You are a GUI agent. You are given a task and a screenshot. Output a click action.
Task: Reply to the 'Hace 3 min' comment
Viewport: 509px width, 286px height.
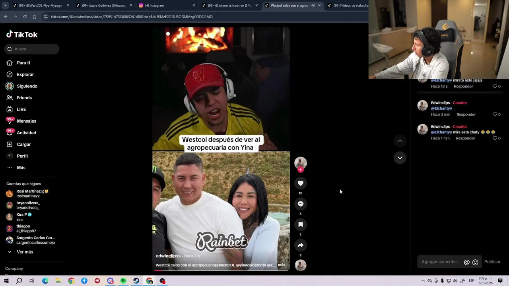[x=466, y=114]
